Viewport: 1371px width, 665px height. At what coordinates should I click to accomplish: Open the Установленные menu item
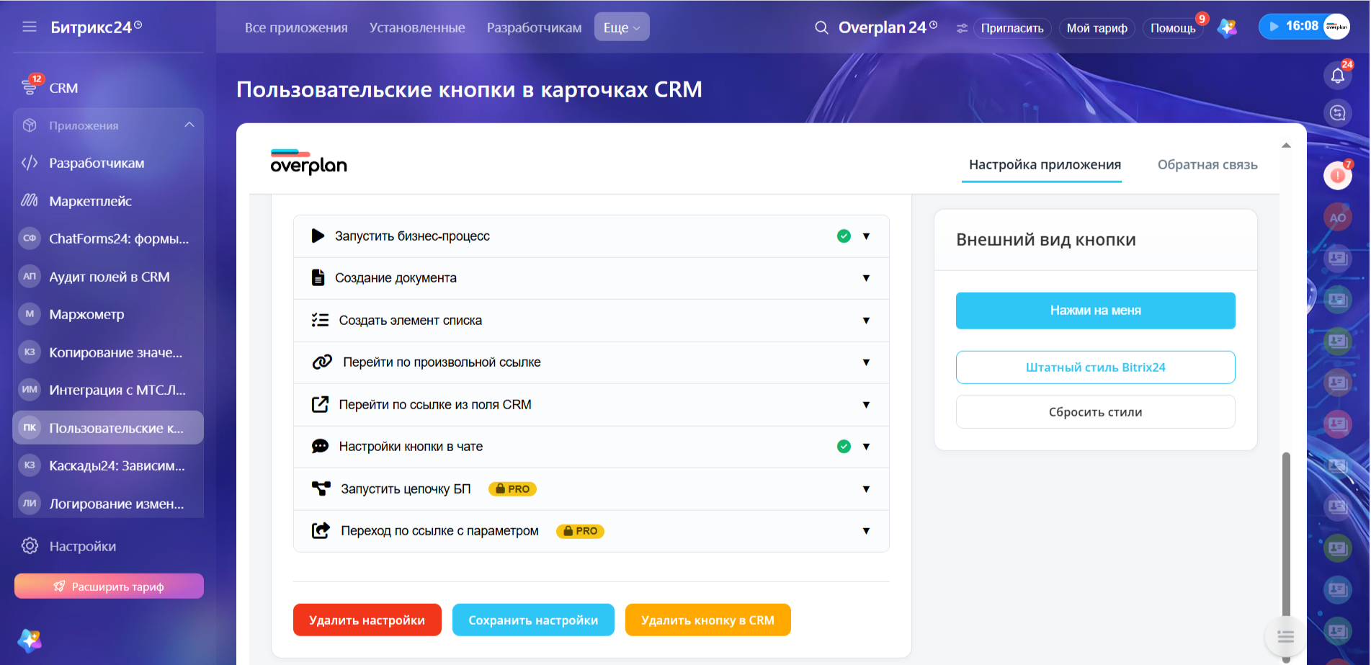pos(417,27)
